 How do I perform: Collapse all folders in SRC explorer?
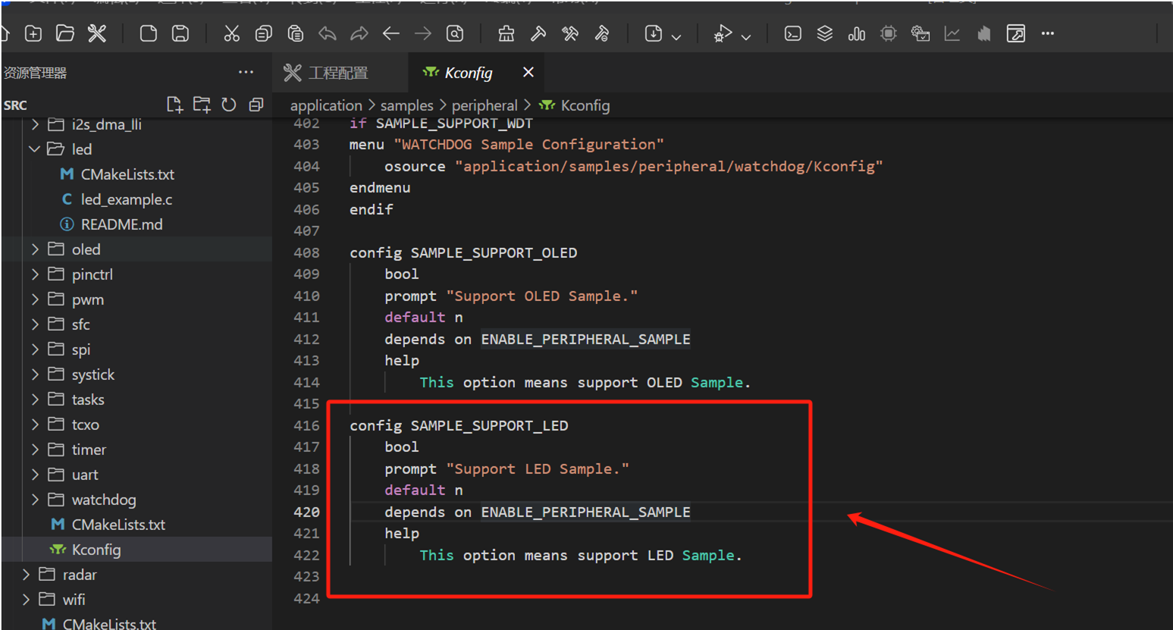[256, 105]
